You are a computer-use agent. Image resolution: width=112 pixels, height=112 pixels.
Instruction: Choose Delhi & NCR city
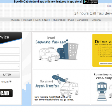pyautogui.click(x=43, y=20)
